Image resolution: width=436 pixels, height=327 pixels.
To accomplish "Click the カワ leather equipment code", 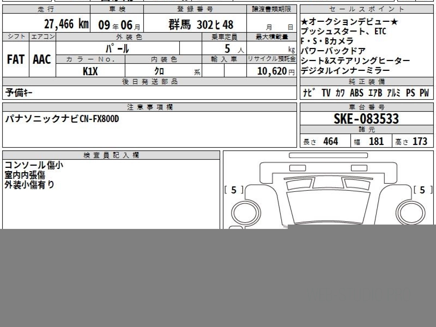I will coord(340,93).
